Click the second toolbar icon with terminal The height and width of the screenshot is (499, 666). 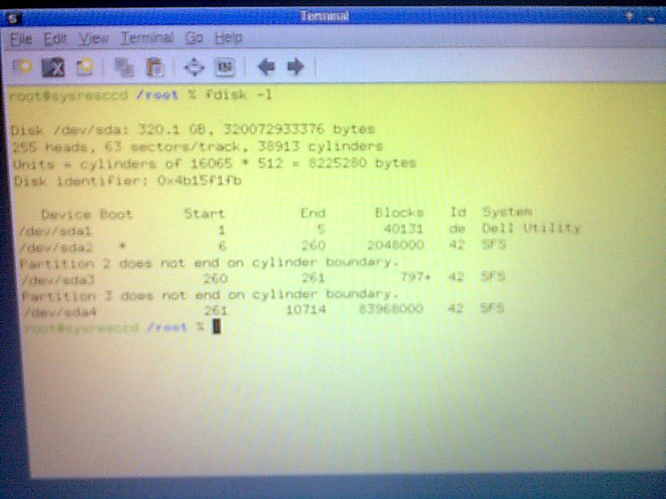tap(54, 66)
